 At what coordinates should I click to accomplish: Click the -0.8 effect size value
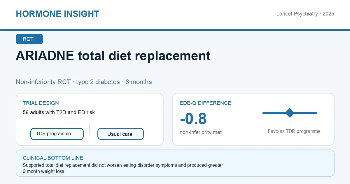193,119
